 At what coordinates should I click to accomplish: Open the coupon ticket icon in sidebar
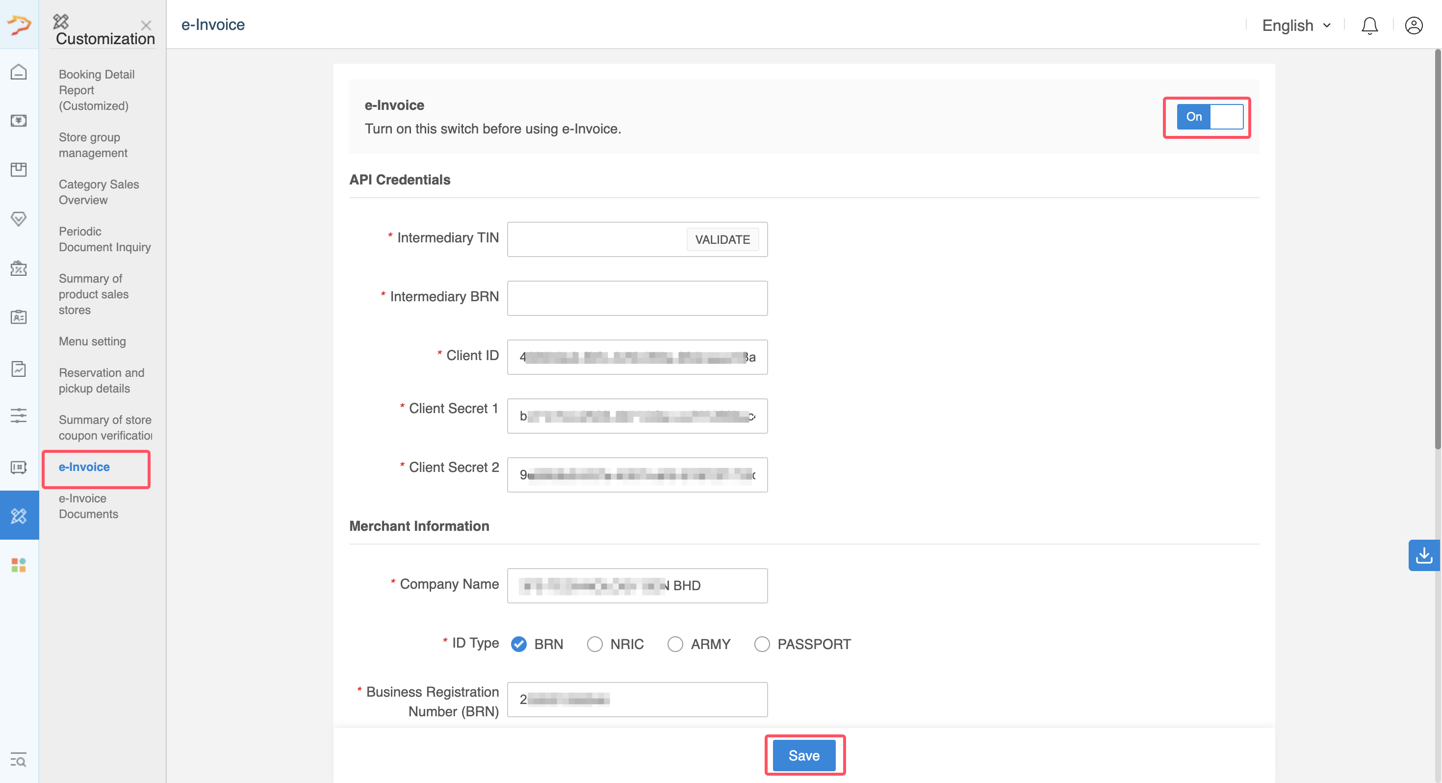coord(19,467)
